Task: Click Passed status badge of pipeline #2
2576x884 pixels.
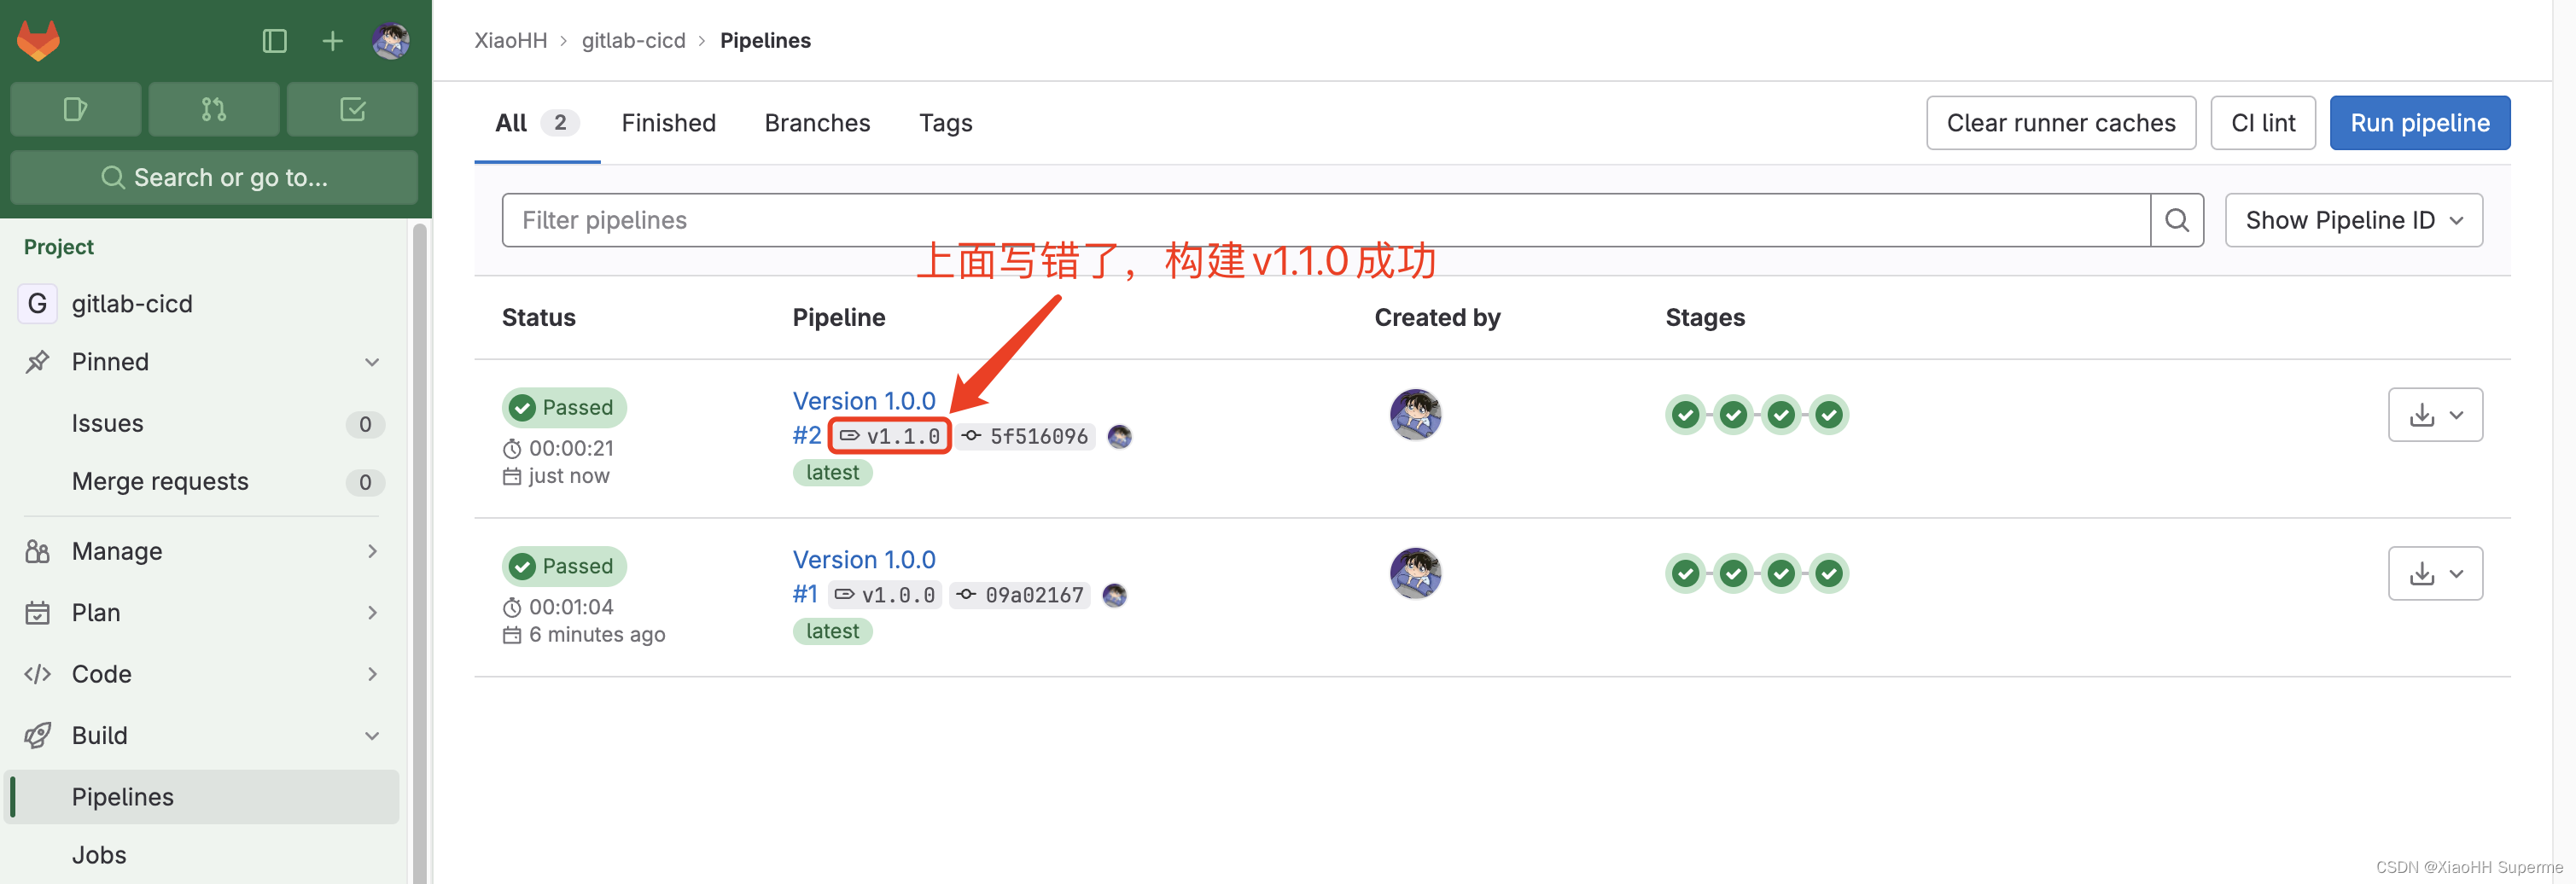Action: coord(564,407)
